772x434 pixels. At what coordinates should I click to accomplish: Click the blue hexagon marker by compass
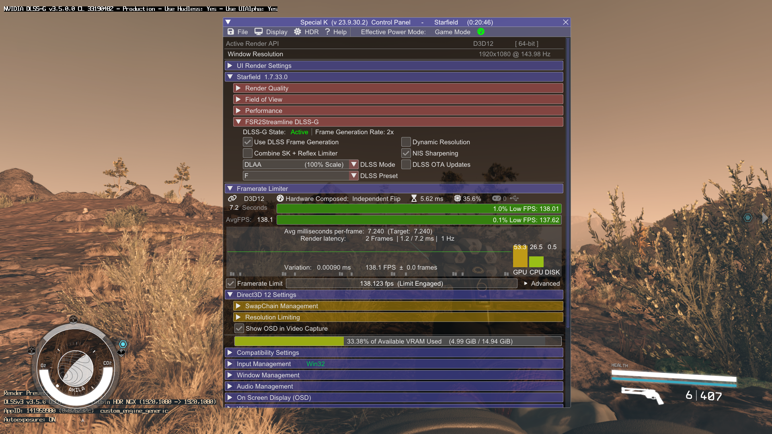coord(123,344)
